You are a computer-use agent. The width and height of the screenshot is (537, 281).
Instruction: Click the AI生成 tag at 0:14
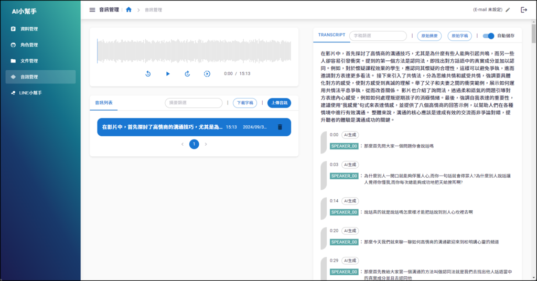350,201
